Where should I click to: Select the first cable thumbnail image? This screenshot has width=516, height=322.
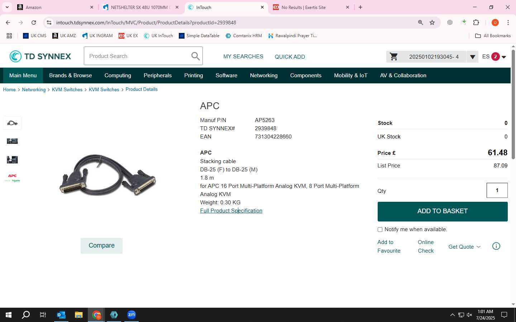13,123
